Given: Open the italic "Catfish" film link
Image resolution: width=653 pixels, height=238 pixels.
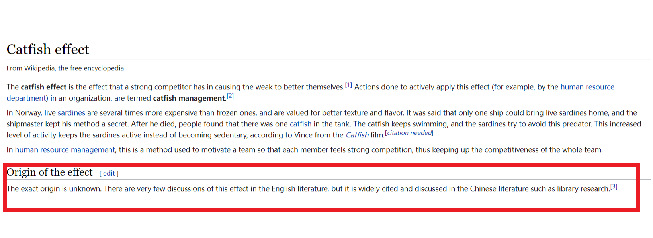Looking at the screenshot, I should tap(357, 135).
